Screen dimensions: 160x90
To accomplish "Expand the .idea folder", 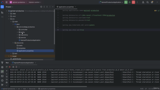I will click(9, 13).
